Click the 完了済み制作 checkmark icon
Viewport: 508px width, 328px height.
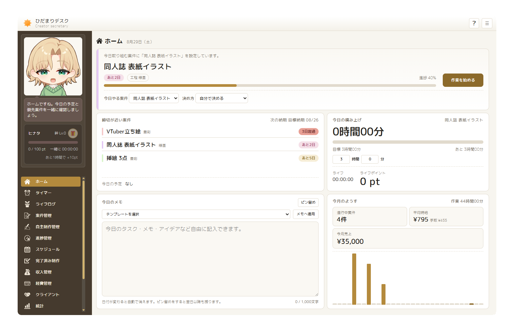click(27, 261)
